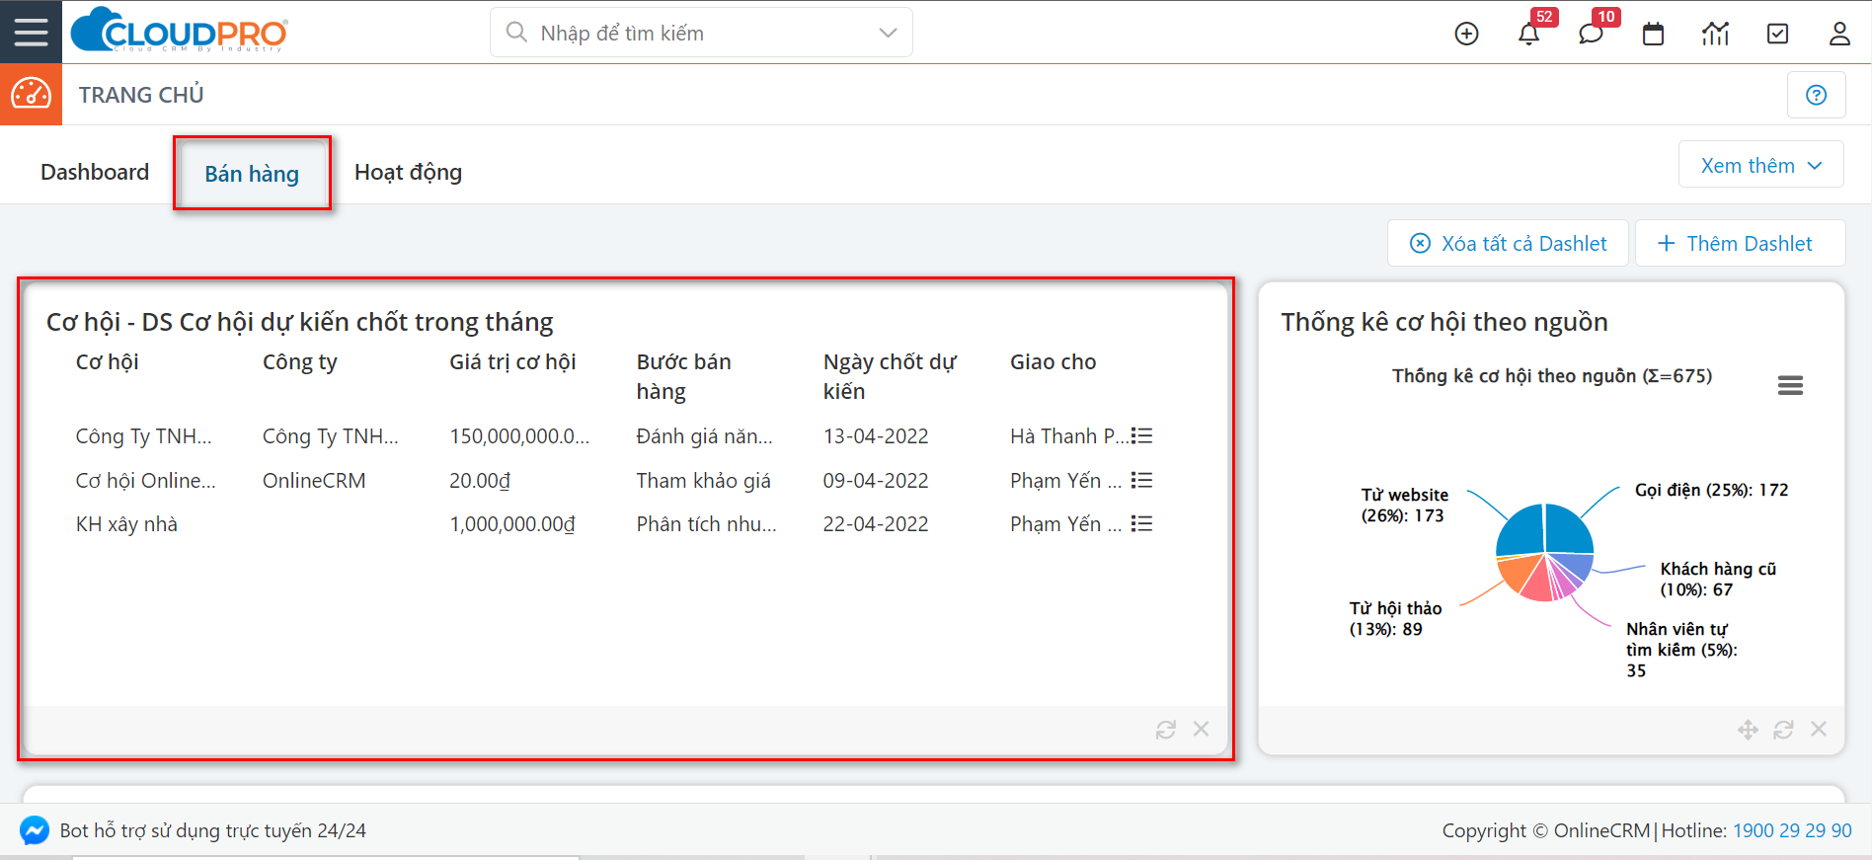Refresh the Cơ hội dashlet
Screen dimensions: 1872x860
pos(1166,729)
